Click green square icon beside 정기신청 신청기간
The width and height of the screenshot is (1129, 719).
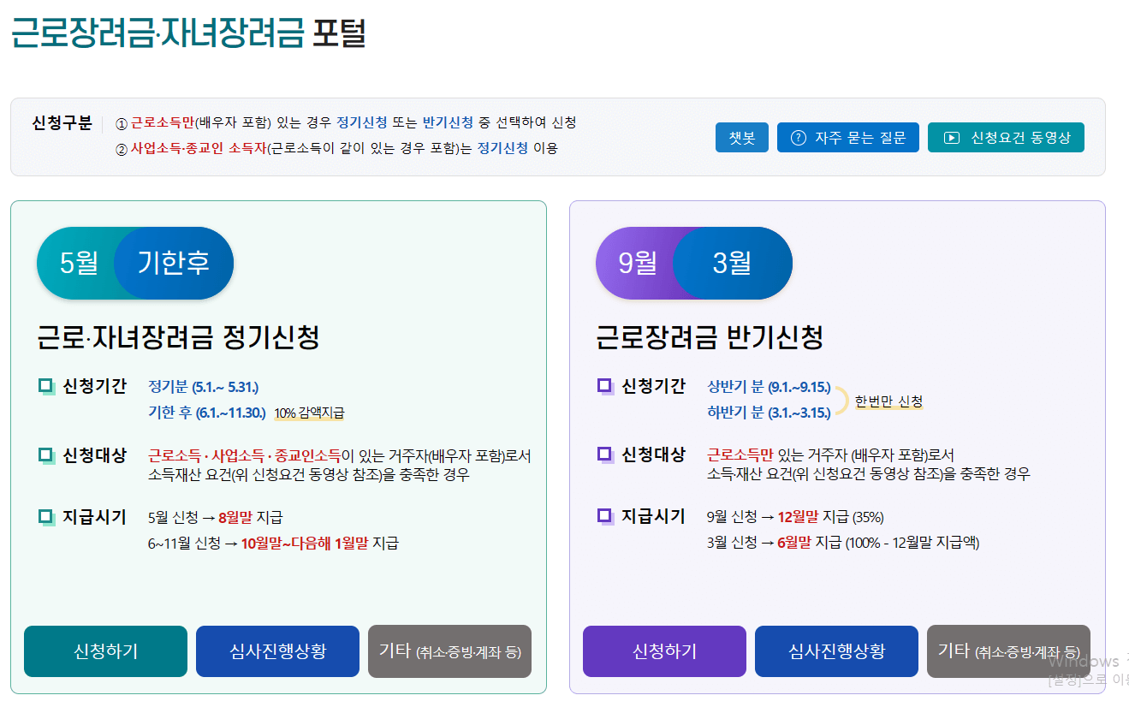tap(46, 387)
